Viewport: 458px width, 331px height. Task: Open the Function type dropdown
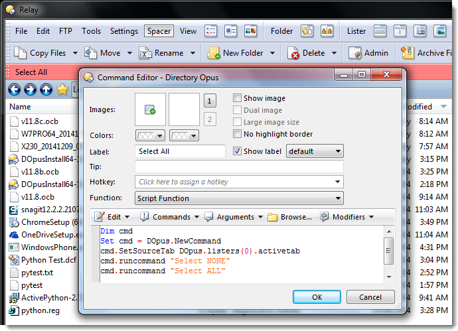click(x=239, y=198)
